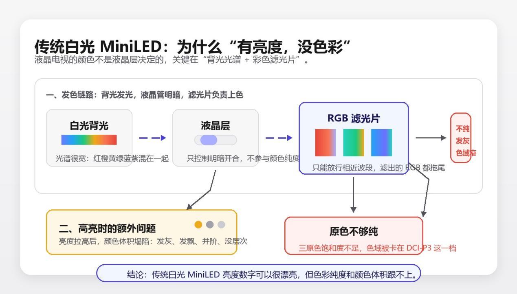Click the green filter swatch in RGB 滤光片
The height and width of the screenshot is (294, 517).
354,143
